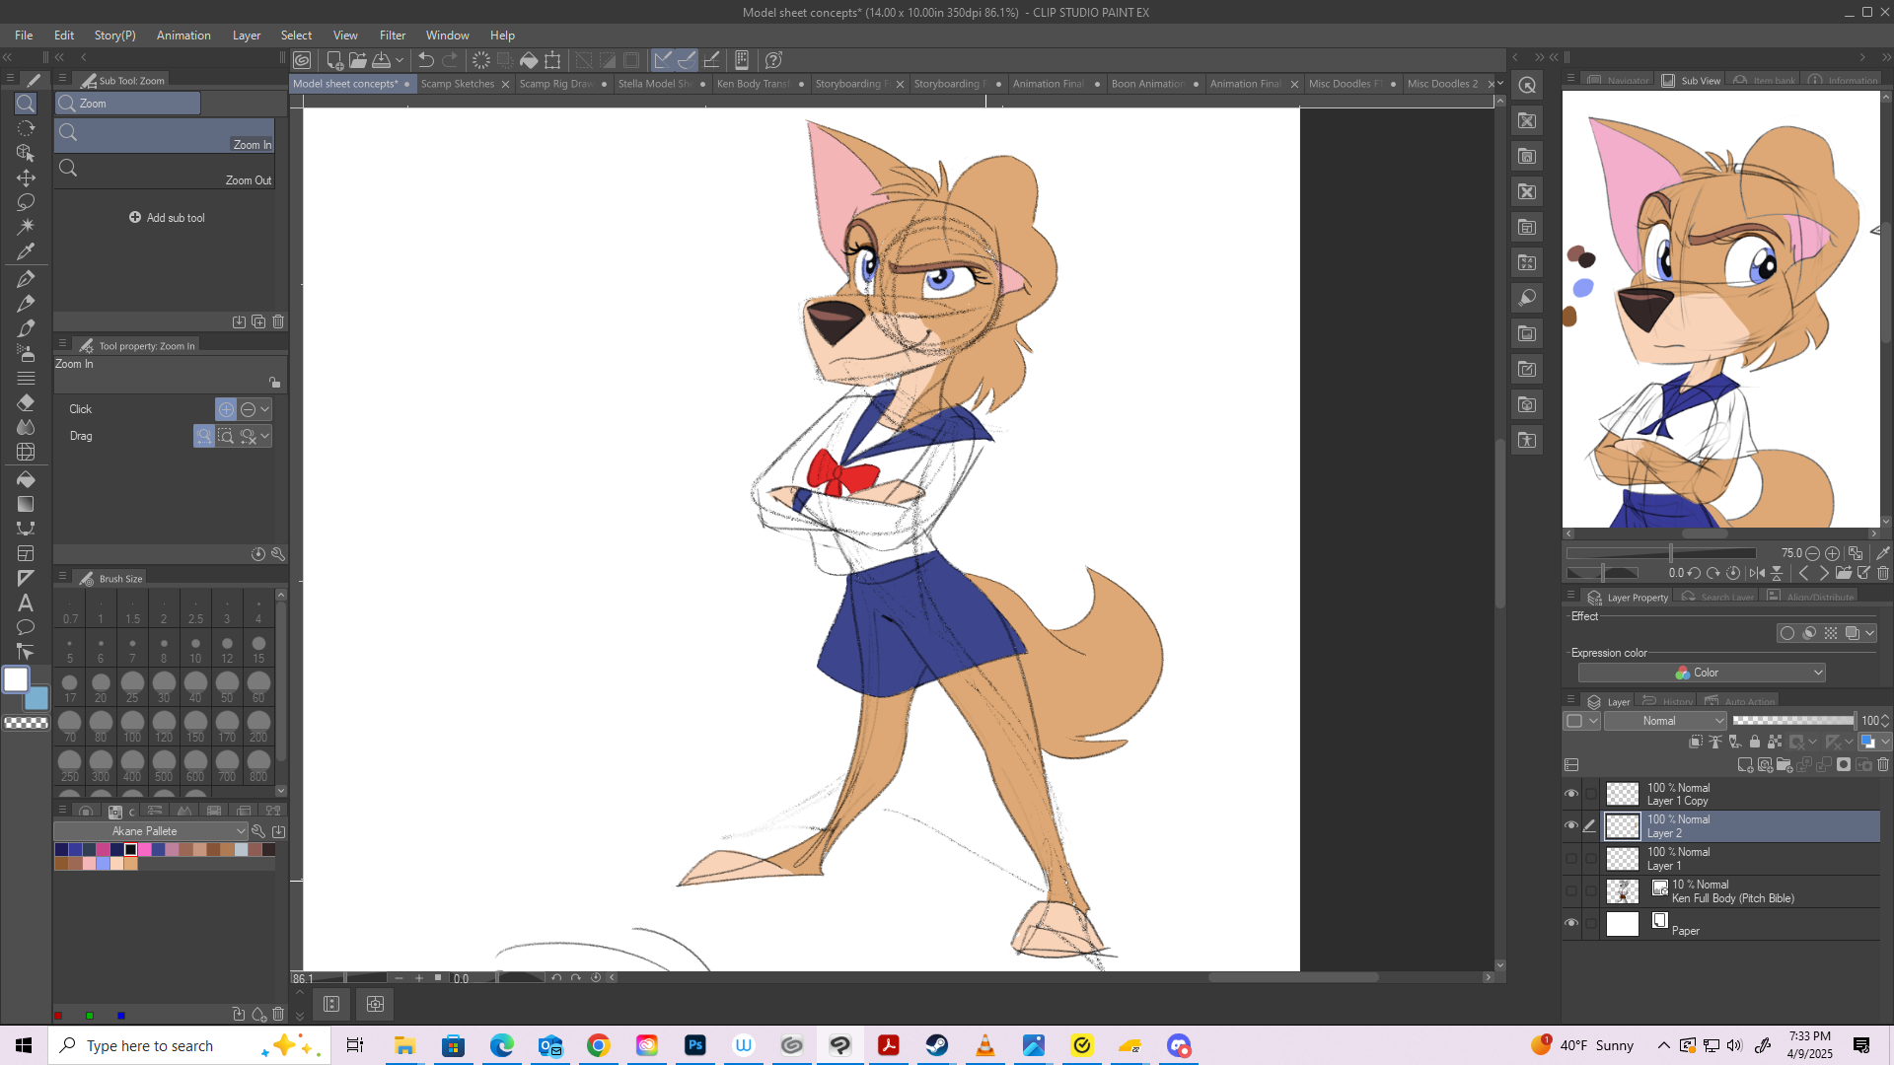Open the Normal blending mode dropdown
The height and width of the screenshot is (1065, 1894).
click(1665, 721)
